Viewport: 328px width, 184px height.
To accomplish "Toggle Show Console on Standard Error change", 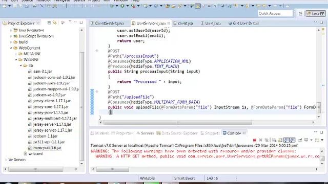I will [292, 140].
